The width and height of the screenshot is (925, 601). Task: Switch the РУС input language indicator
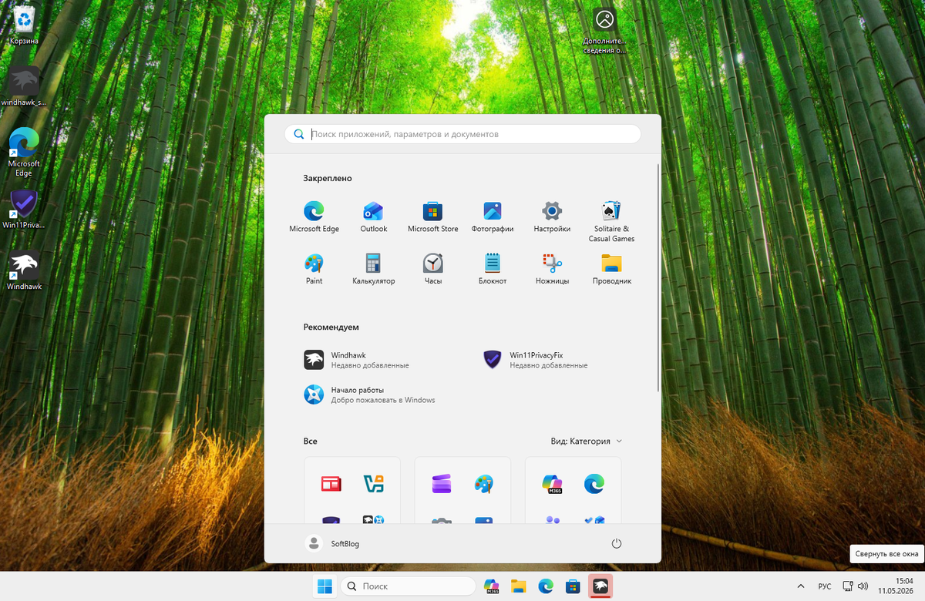click(x=825, y=586)
